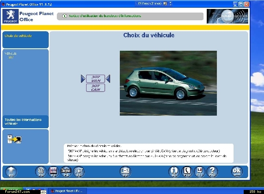Click the F5 toolbar icon
The height and width of the screenshot is (194, 264).
(x=79, y=172)
